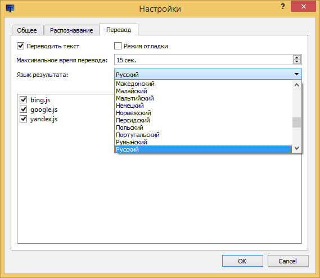Decrease the maximum translation time value
This screenshot has height=278, width=320.
(297, 62)
